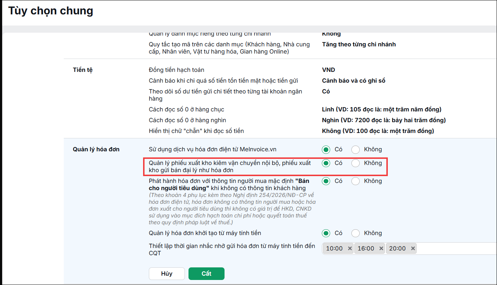Select Không for invoices from máy tính tiền

(x=356, y=233)
